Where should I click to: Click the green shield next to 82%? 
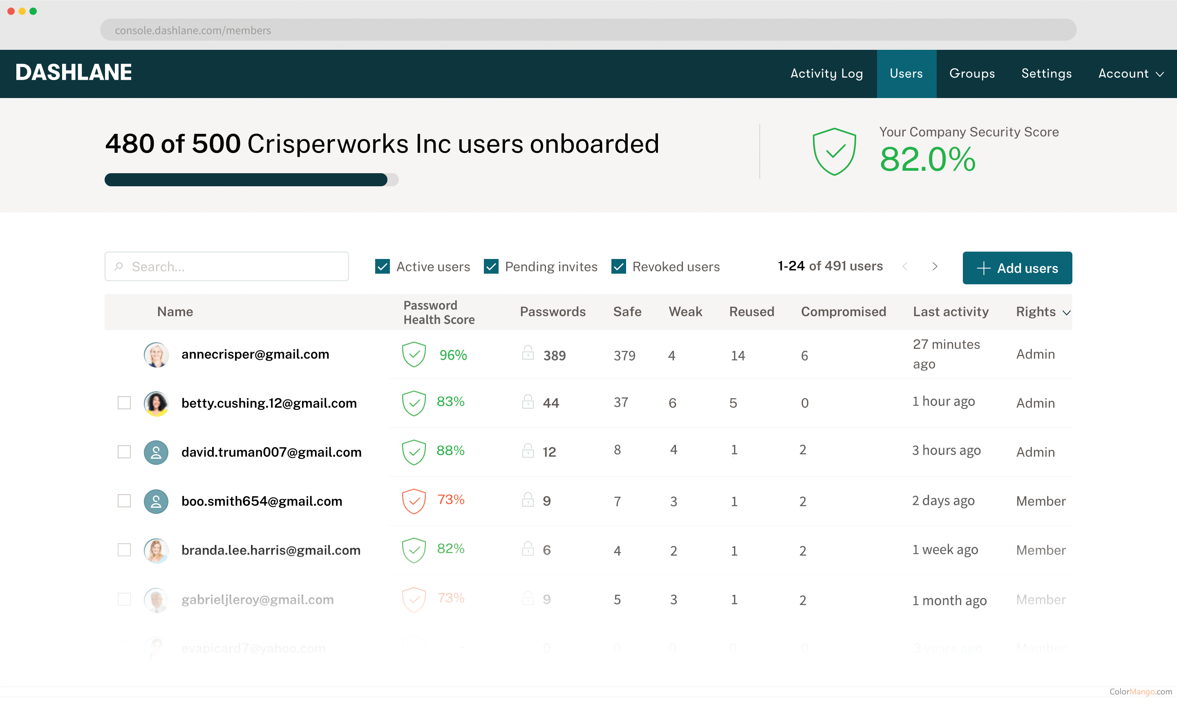coord(414,550)
